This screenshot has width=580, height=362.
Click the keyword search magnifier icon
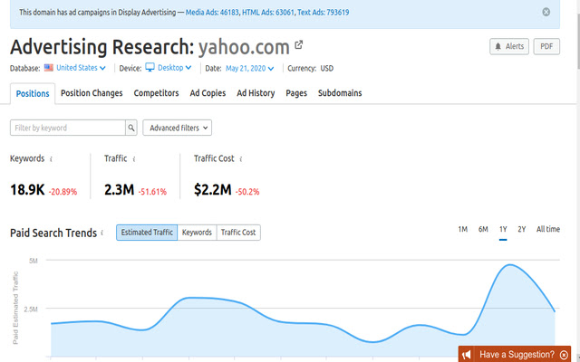(131, 128)
